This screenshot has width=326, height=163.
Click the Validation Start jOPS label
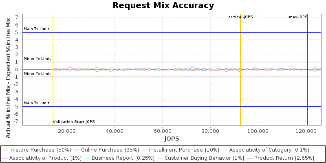tap(74, 122)
